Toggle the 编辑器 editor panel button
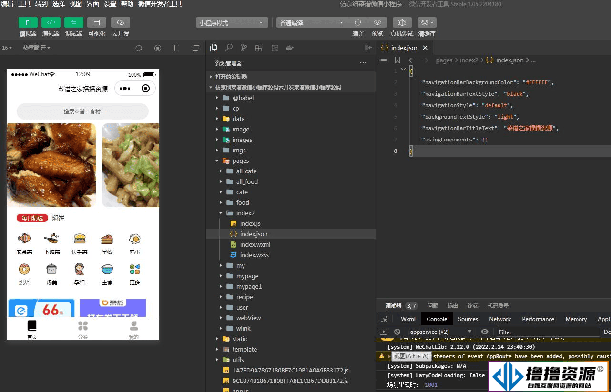 click(51, 22)
